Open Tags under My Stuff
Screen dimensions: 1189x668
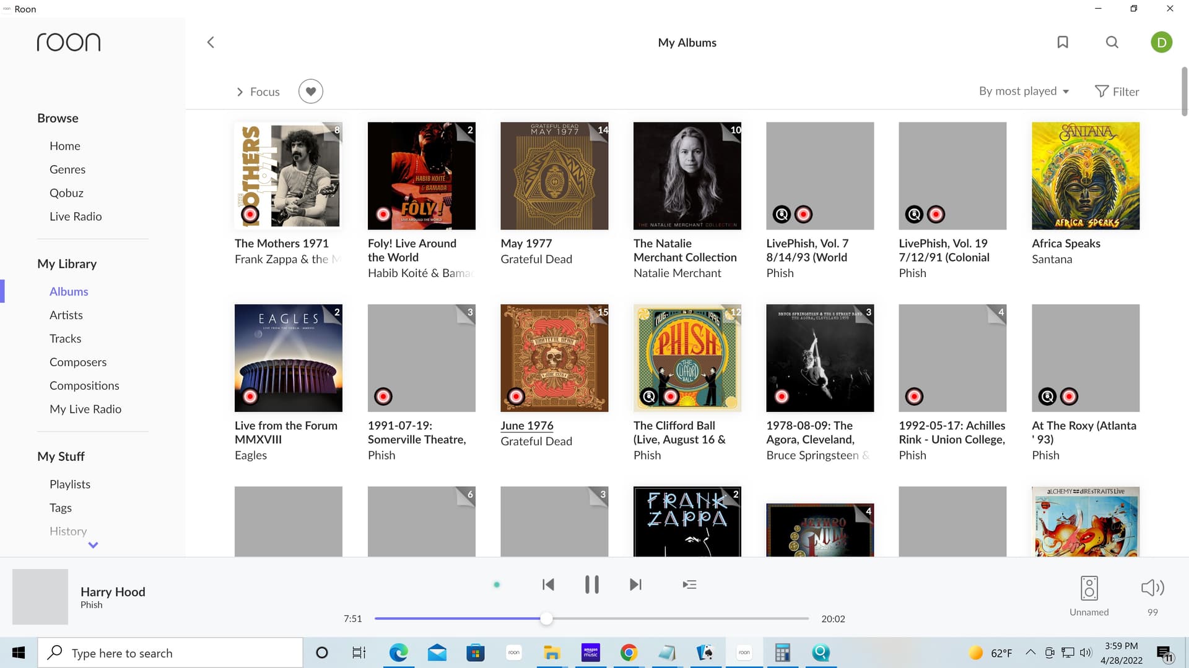pyautogui.click(x=61, y=508)
